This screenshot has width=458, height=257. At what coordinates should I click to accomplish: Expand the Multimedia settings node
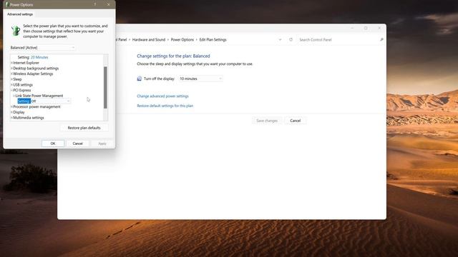pyautogui.click(x=11, y=118)
